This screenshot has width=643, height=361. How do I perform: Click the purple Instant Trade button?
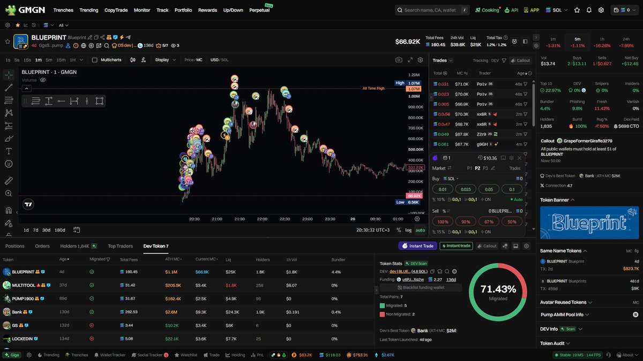click(417, 245)
